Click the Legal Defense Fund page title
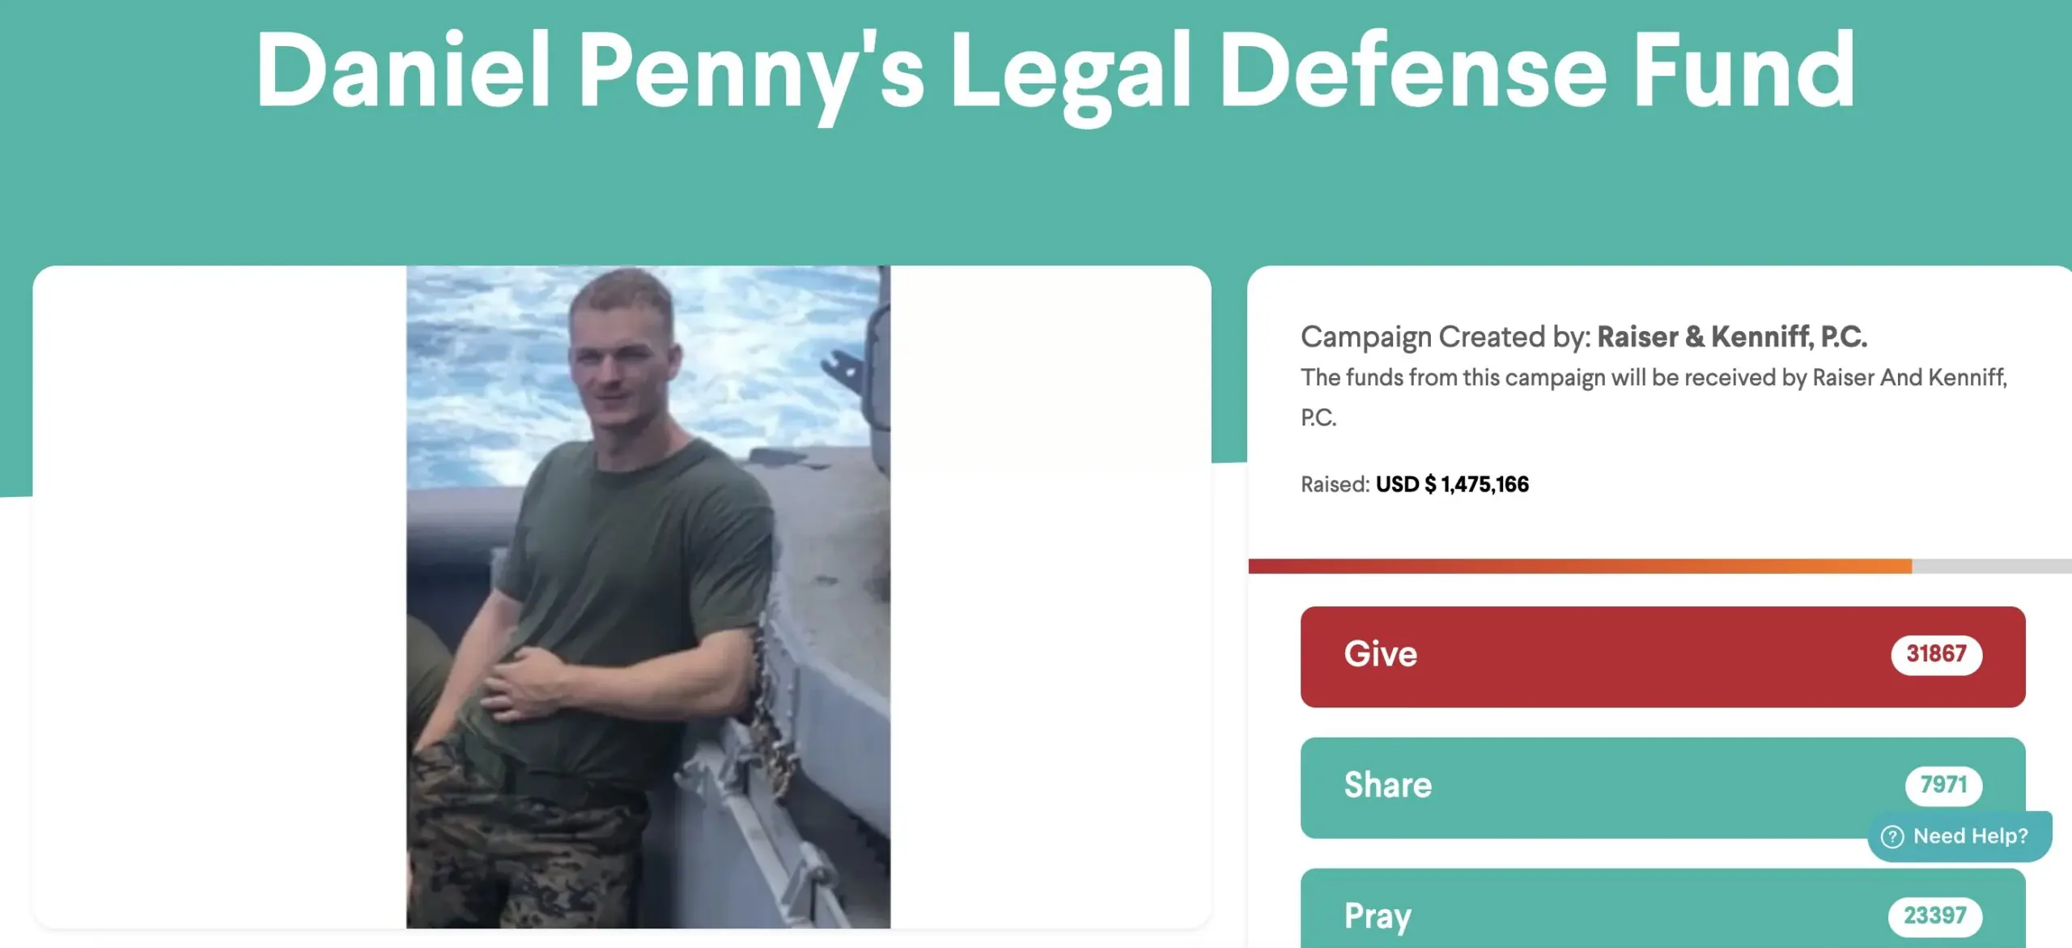This screenshot has height=948, width=2072. click(1055, 71)
